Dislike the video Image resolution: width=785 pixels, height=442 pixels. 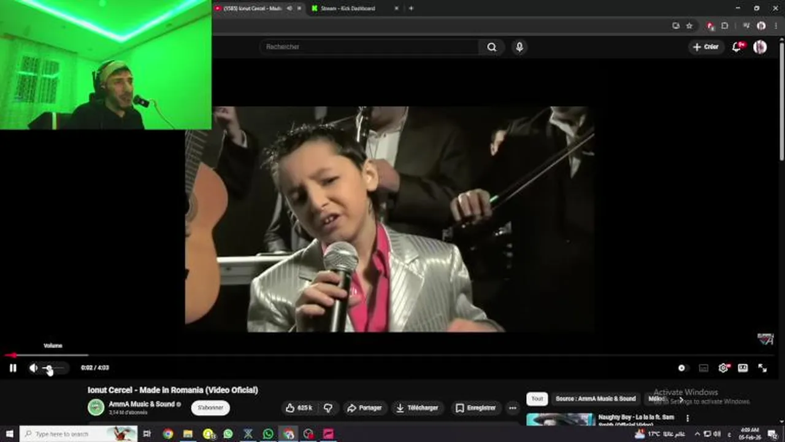tap(328, 408)
